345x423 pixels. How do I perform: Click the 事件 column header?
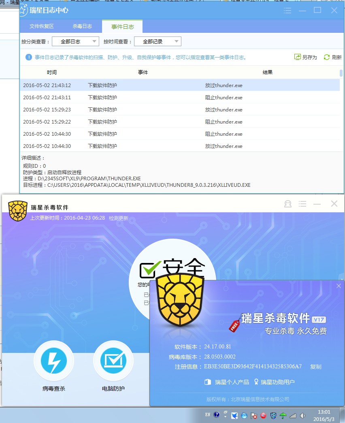click(143, 72)
